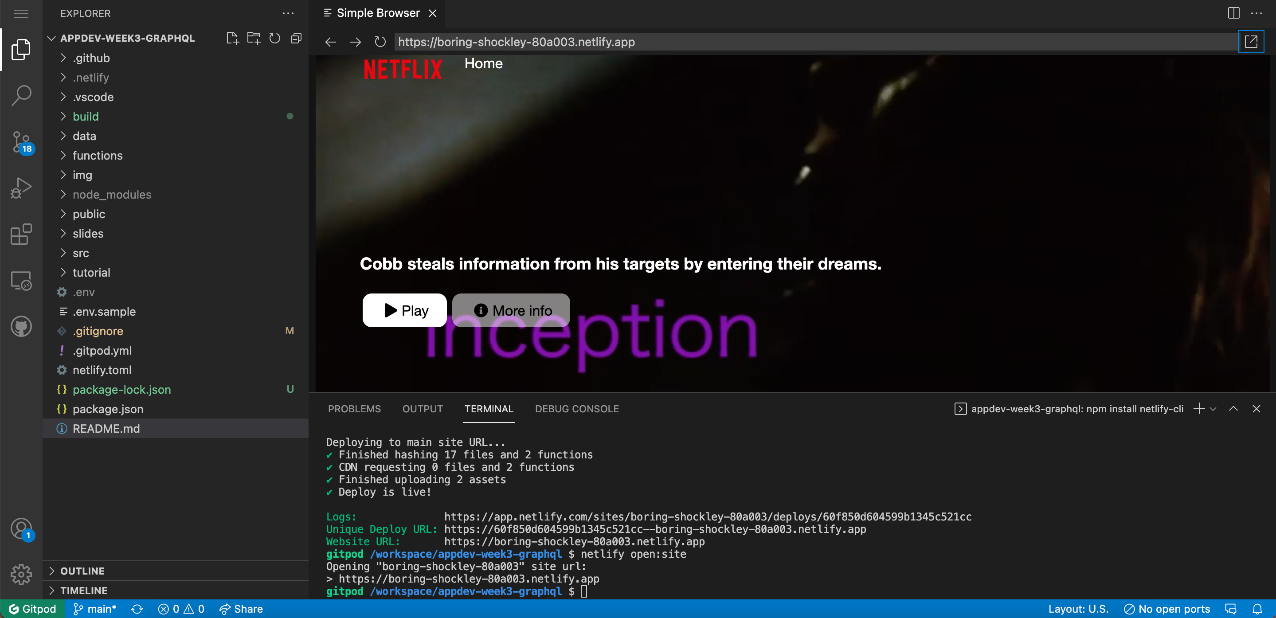Image resolution: width=1276 pixels, height=618 pixels.
Task: Click the Play button on the Inception banner
Action: point(404,310)
